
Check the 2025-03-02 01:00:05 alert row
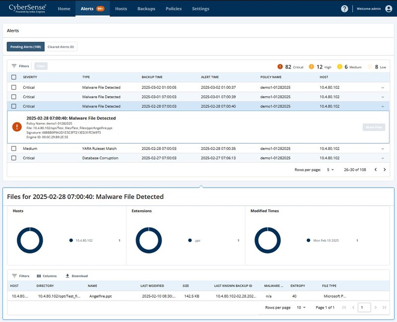coord(14,87)
